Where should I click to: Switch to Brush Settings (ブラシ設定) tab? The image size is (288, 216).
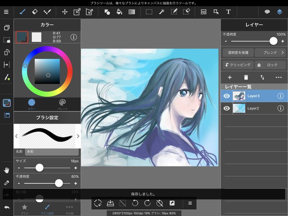(x=47, y=209)
